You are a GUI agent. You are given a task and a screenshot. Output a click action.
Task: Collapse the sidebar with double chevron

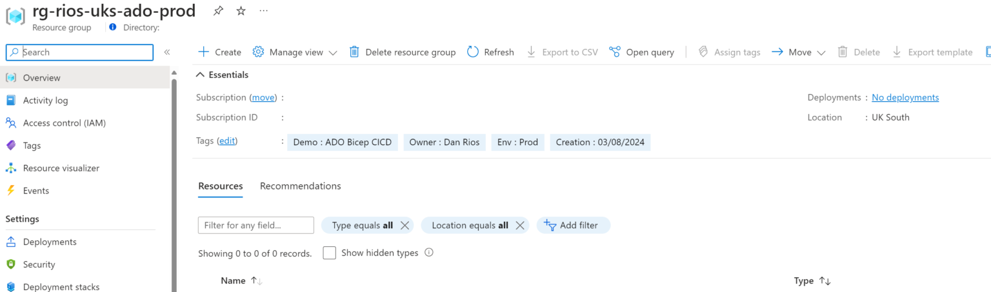(x=166, y=52)
